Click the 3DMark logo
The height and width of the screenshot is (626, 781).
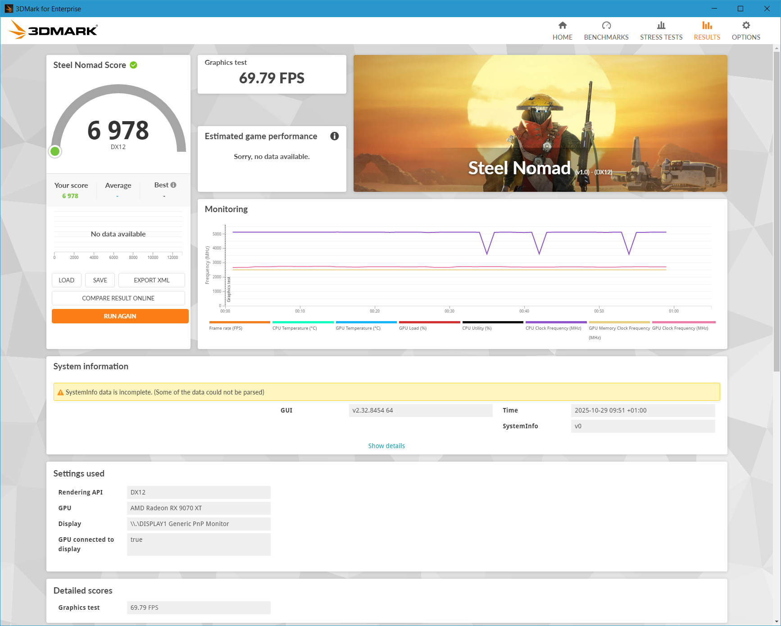(53, 30)
